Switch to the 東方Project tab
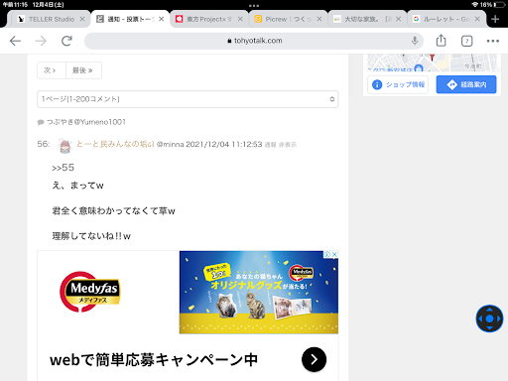The height and width of the screenshot is (381, 508). [x=209, y=19]
